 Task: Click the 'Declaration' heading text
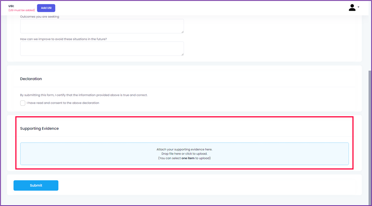tap(31, 79)
